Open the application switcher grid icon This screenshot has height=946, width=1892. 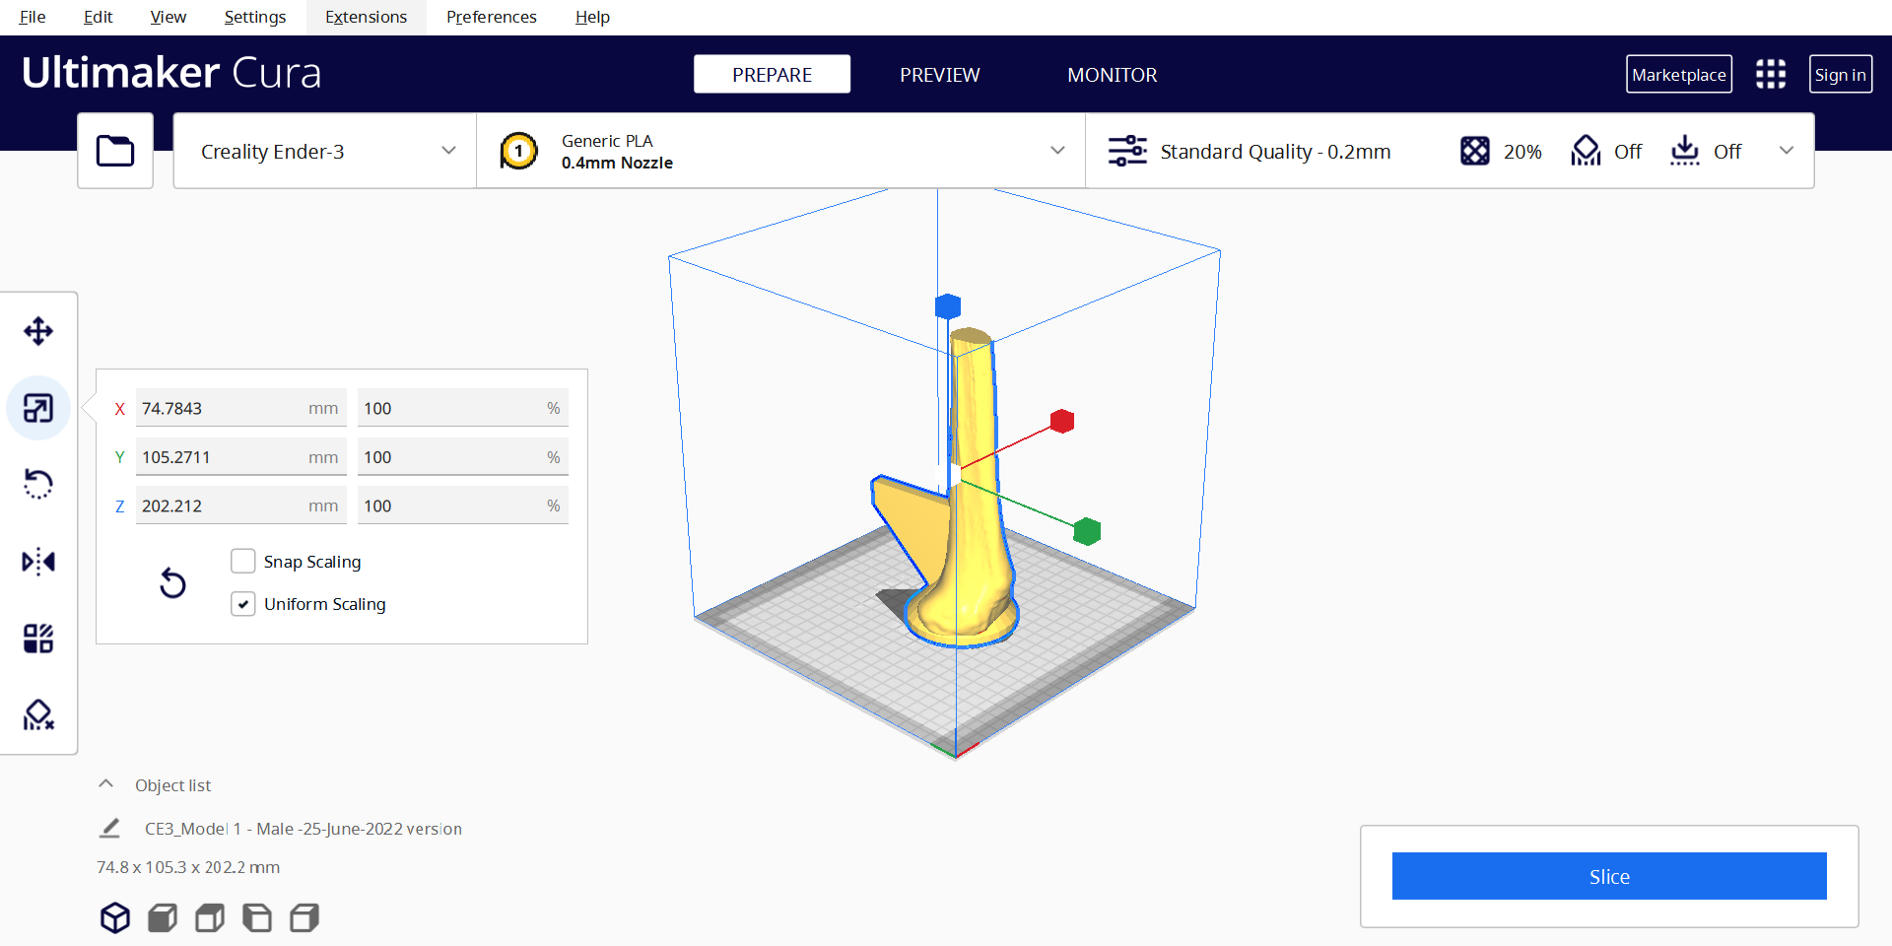coord(1770,74)
